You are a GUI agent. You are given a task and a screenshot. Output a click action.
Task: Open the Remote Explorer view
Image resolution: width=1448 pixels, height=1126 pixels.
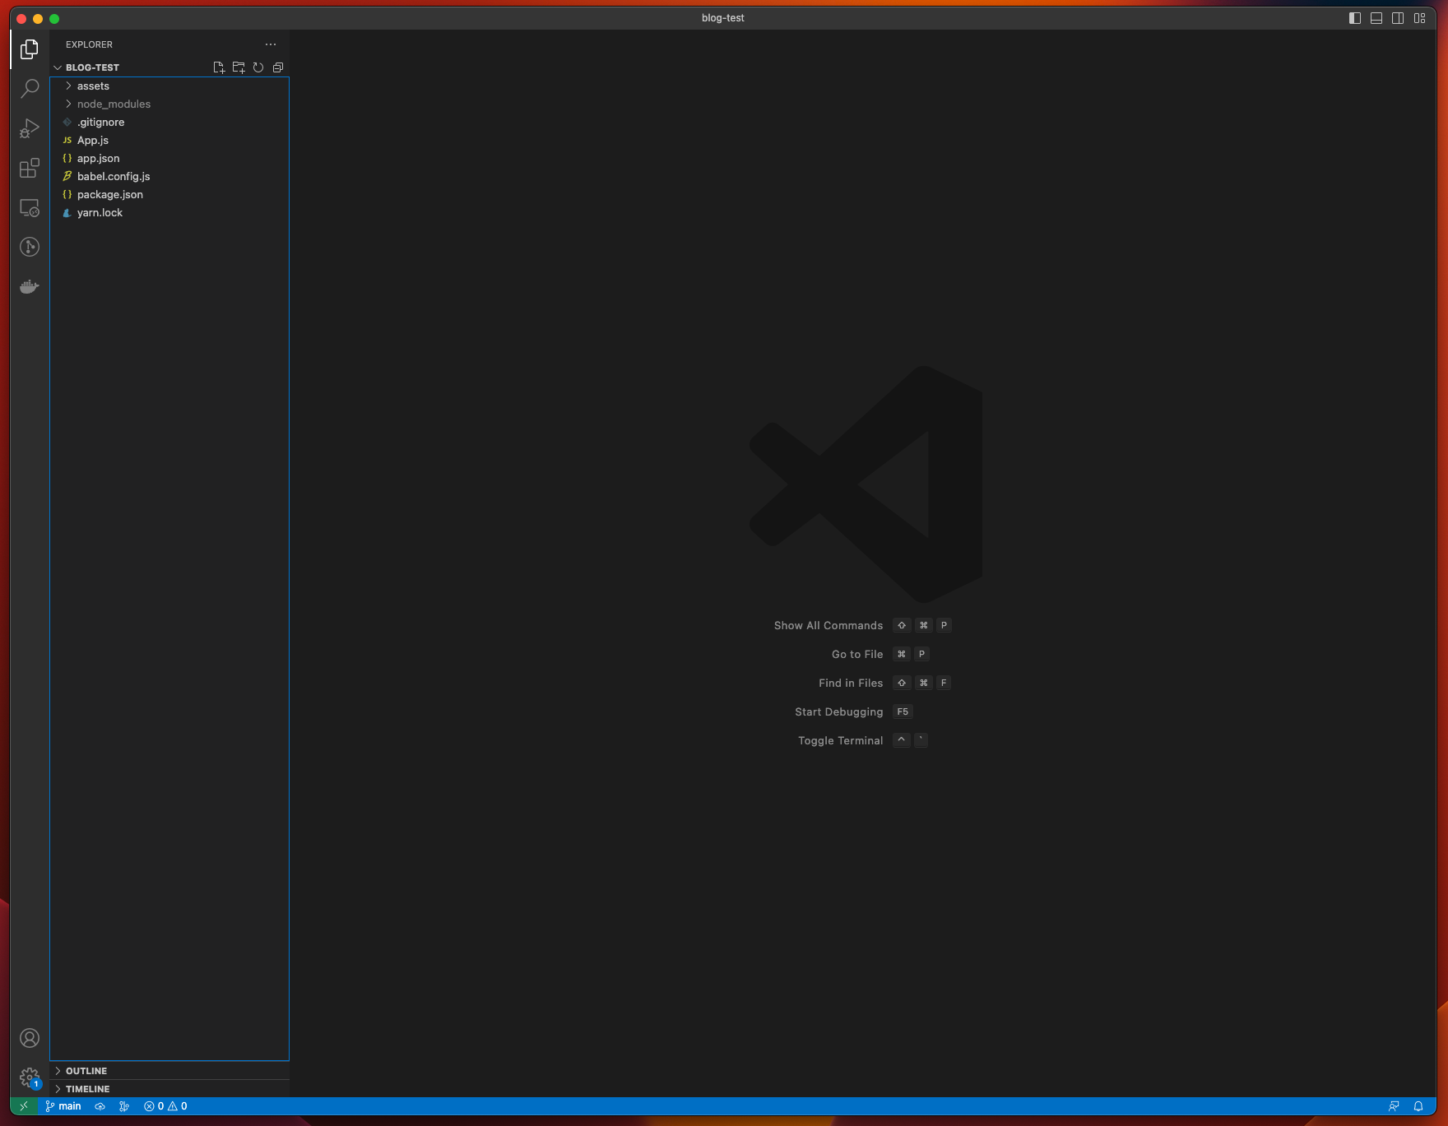click(x=30, y=207)
